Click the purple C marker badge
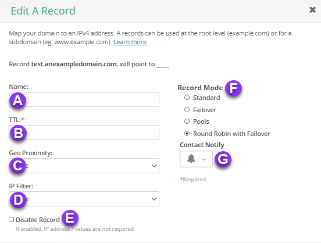321x243 pixels. point(17,166)
